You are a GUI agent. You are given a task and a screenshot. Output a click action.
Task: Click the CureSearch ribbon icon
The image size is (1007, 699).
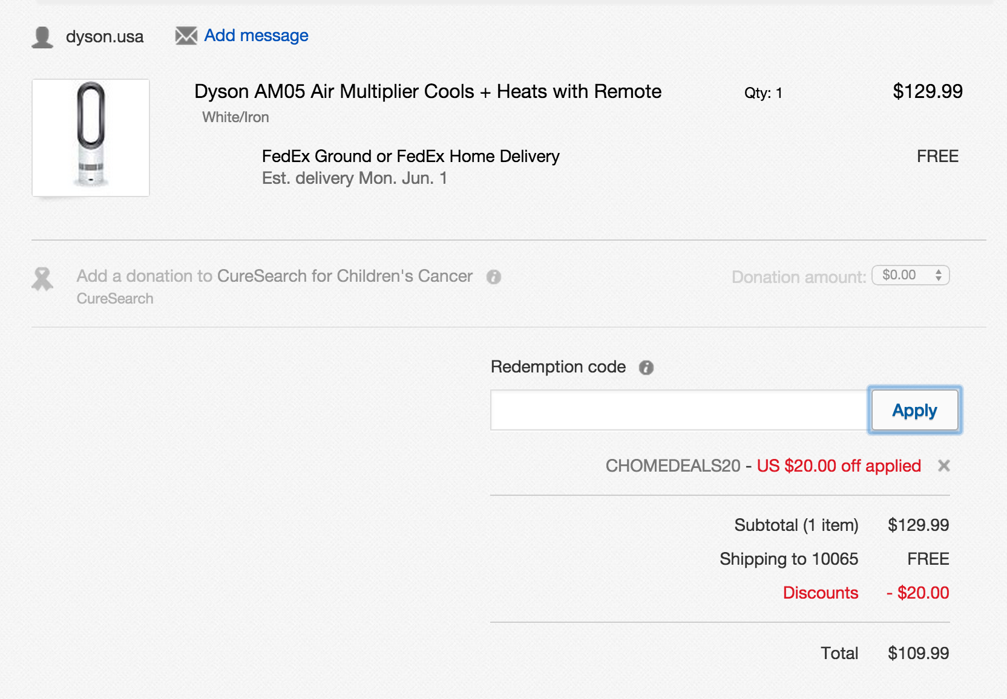tap(42, 279)
